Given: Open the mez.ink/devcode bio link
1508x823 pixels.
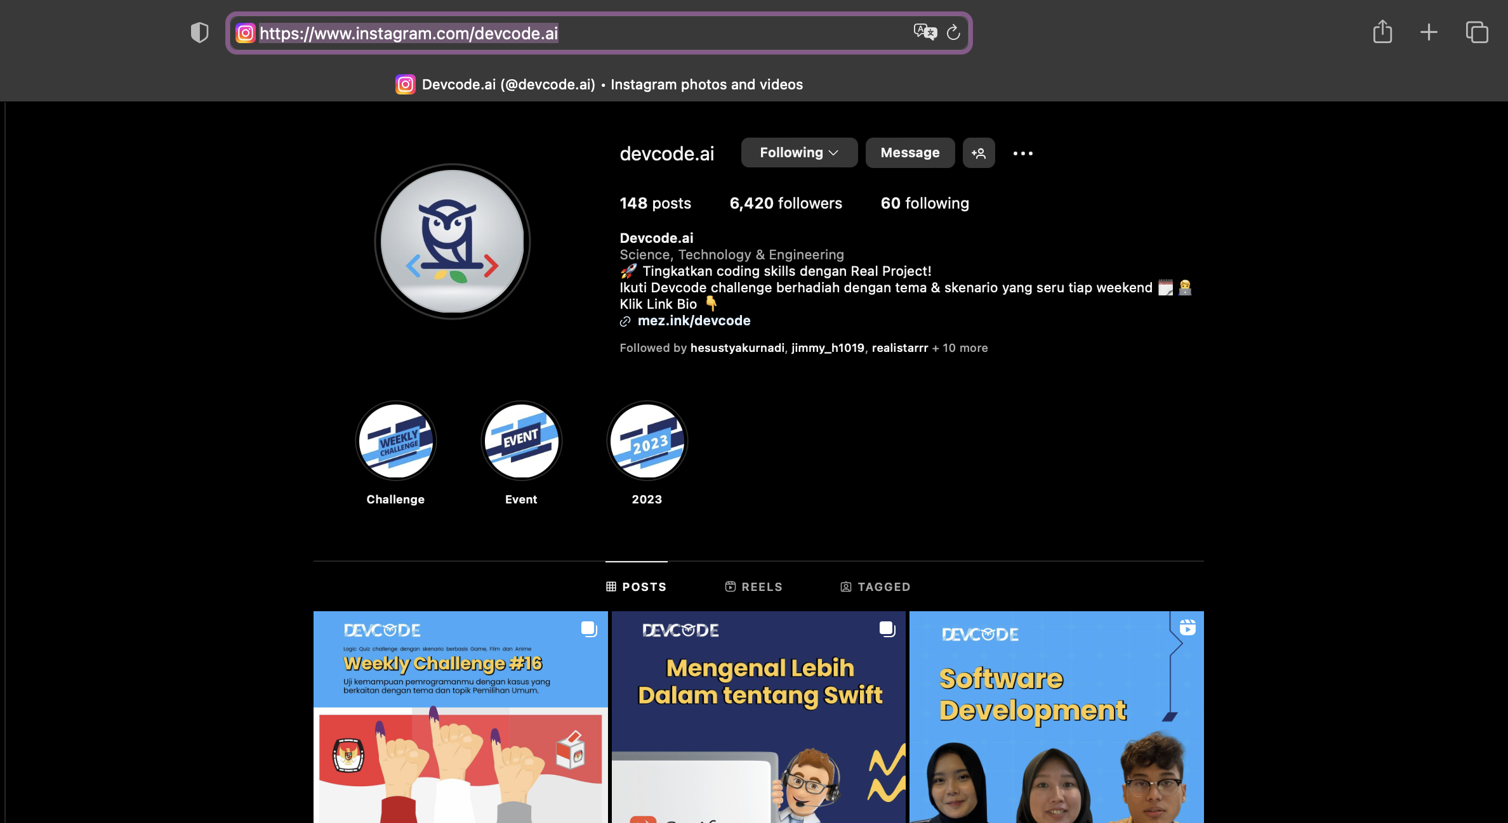Looking at the screenshot, I should [x=694, y=321].
